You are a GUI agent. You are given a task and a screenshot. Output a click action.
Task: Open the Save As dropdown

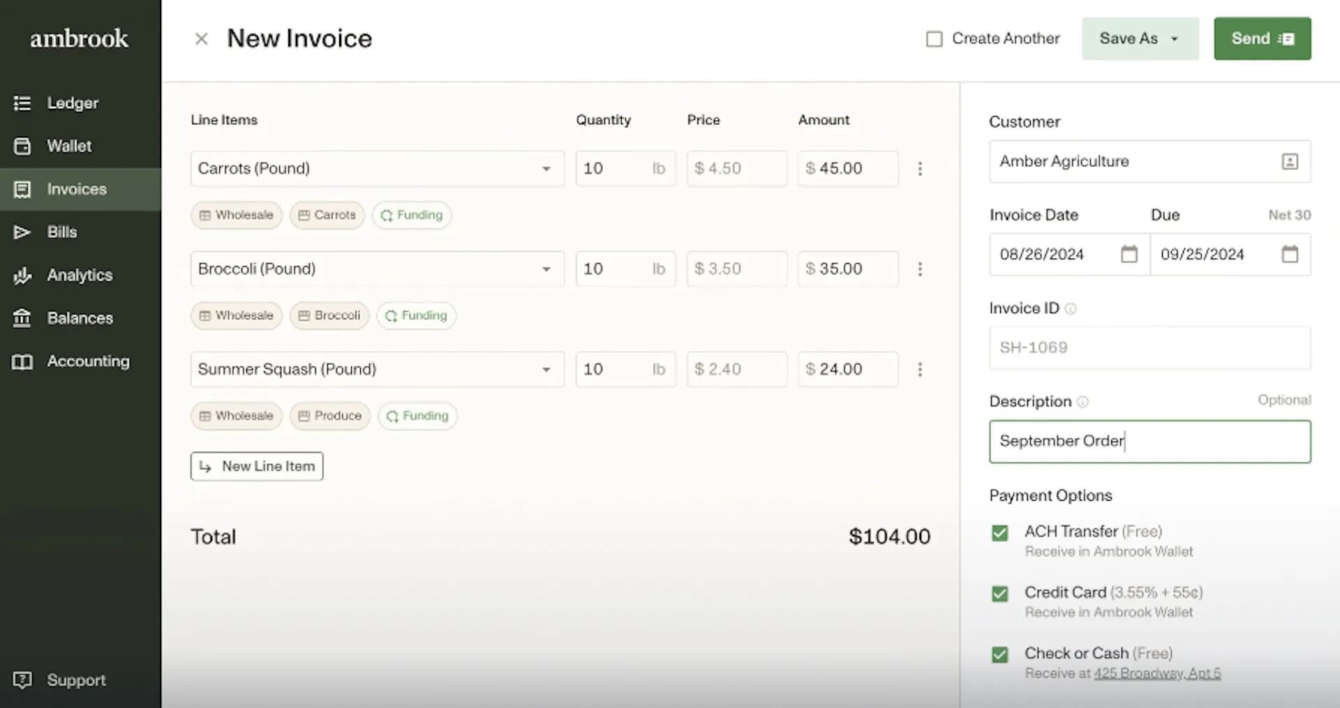click(1140, 38)
